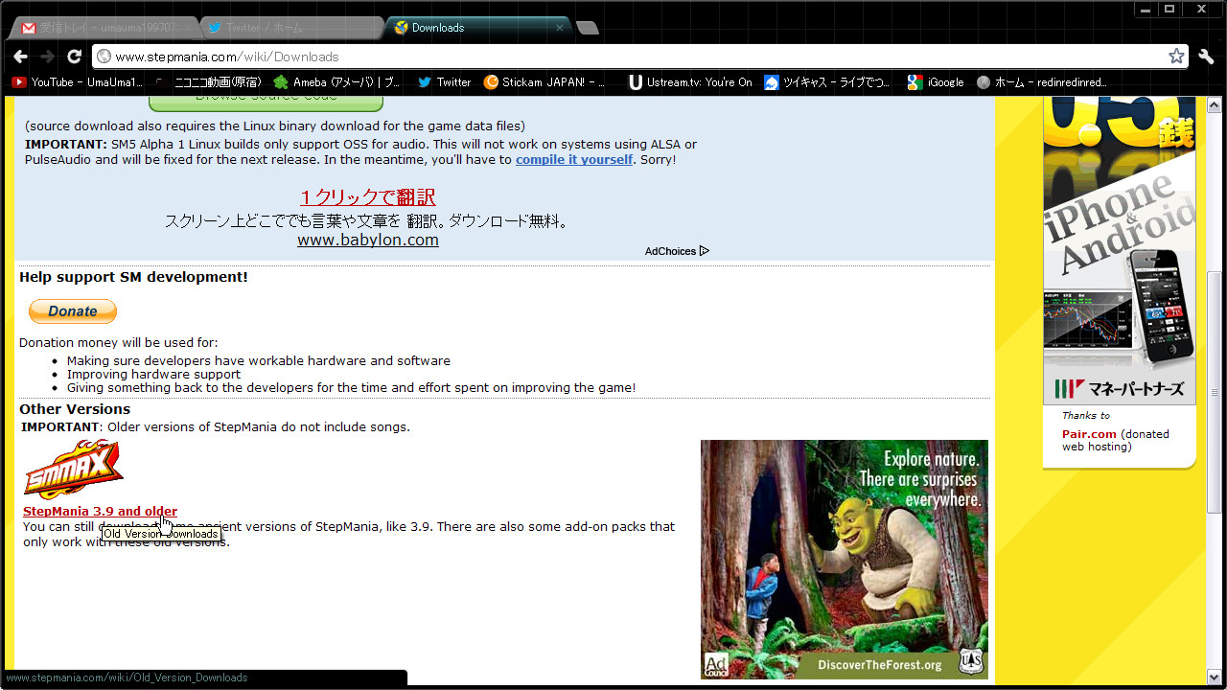Click the 'Other Versions' heading
The height and width of the screenshot is (690, 1227).
coord(75,409)
